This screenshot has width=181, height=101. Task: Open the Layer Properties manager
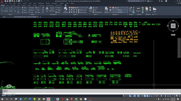(65, 10)
